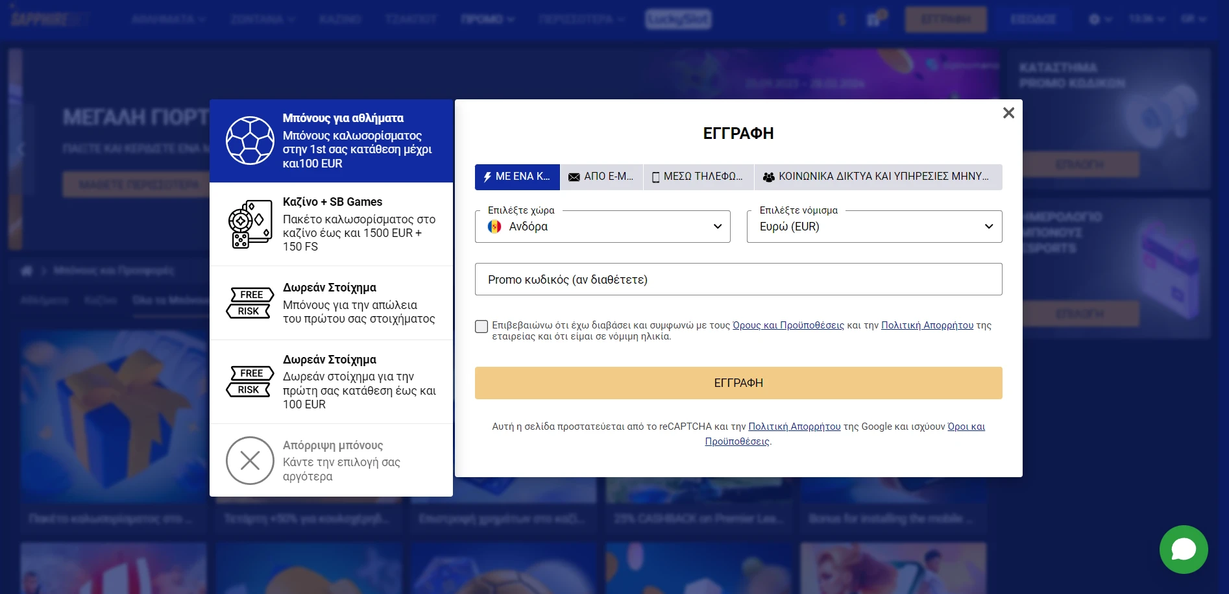Screen dimensions: 1229x594
Task: Switch to the ΑΠΟ E-M... registration tab
Action: [602, 177]
